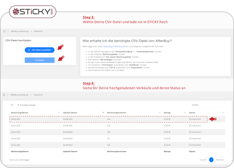Open AfterBuy Anbindung in lower breadcrumb
The height and width of the screenshot is (168, 234).
point(19,95)
